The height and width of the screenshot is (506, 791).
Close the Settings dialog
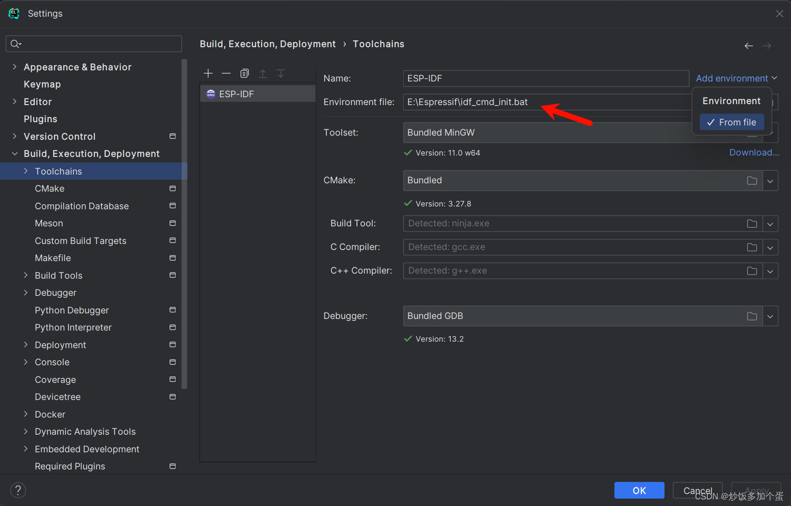click(x=779, y=14)
